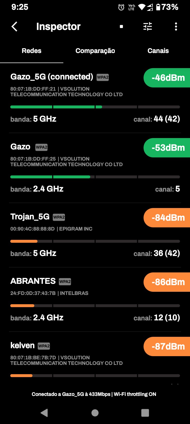Tap the WPA2 badge next to ABRANTES
Image resolution: width=190 pixels, height=424 pixels.
point(65,281)
